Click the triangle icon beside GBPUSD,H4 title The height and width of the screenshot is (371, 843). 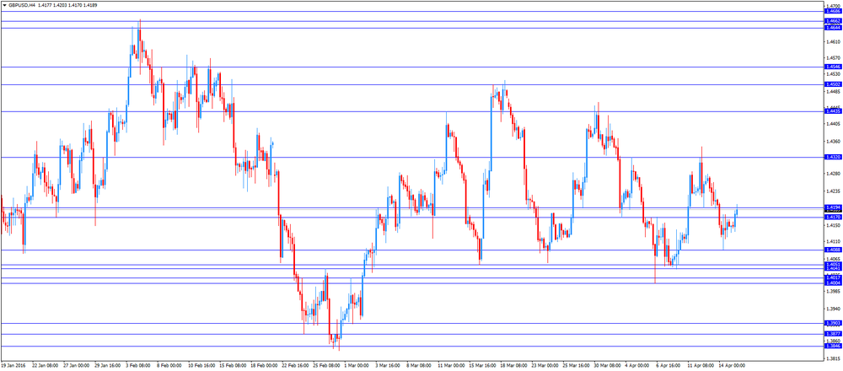point(4,4)
